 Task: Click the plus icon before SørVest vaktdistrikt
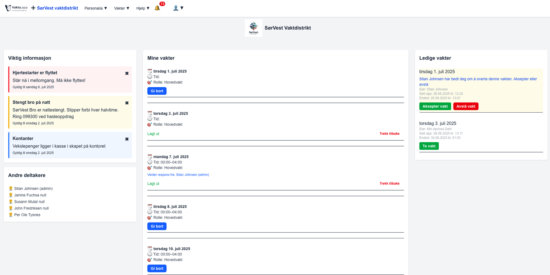[x=34, y=8]
